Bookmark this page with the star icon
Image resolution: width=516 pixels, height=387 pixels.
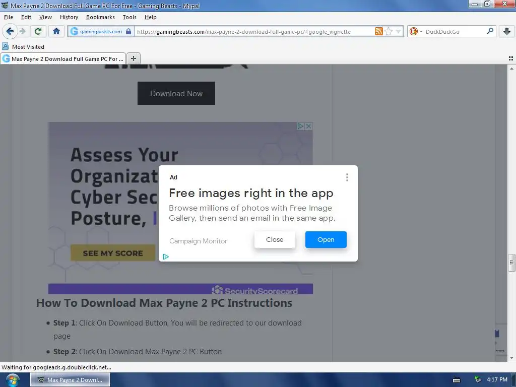(x=389, y=32)
